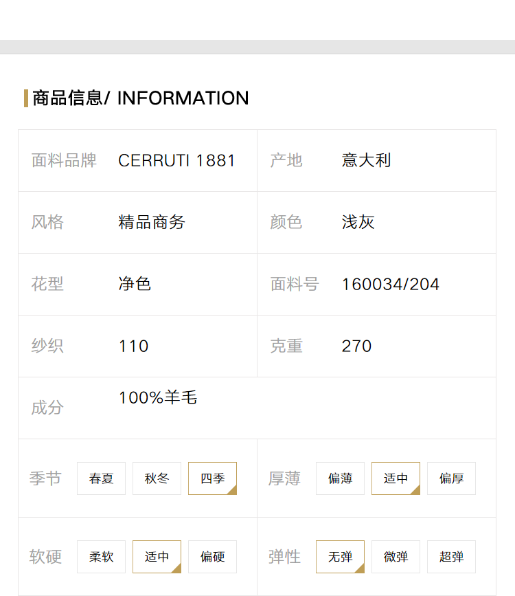515x596 pixels.
Task: Click the 意大利 origin value
Action: tap(366, 160)
